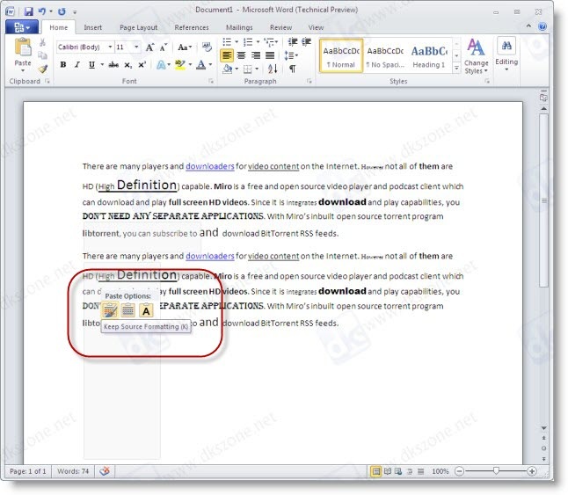The height and width of the screenshot is (495, 568).
Task: Expand the Numbering dropdown arrow
Action: click(x=258, y=42)
